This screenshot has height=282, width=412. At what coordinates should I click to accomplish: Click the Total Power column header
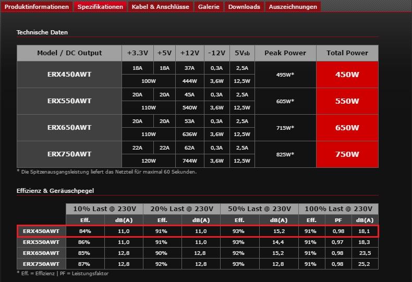347,53
